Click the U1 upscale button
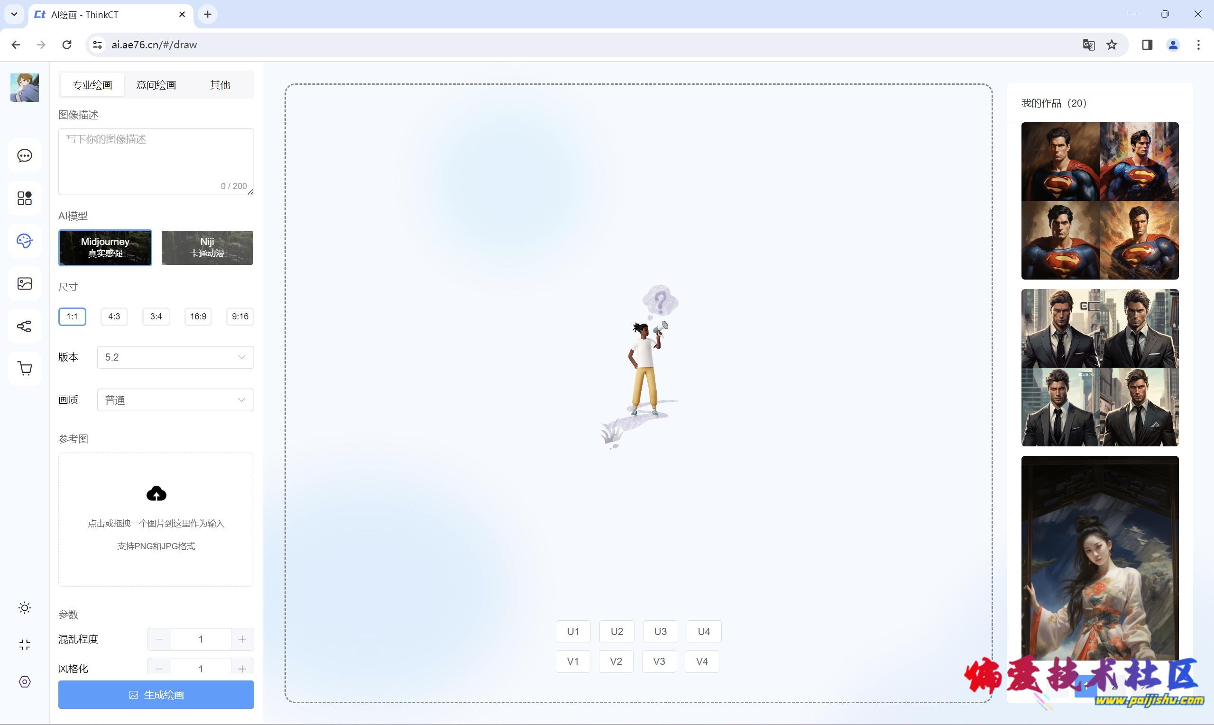This screenshot has height=725, width=1214. pos(573,632)
